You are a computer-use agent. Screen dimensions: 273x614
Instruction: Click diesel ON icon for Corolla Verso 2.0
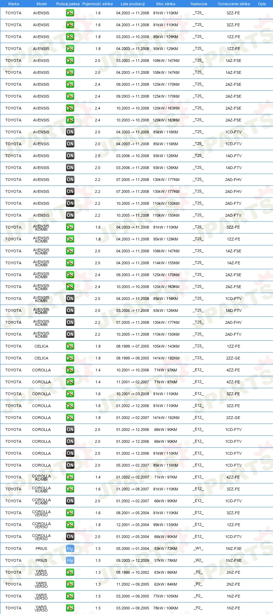[70, 537]
